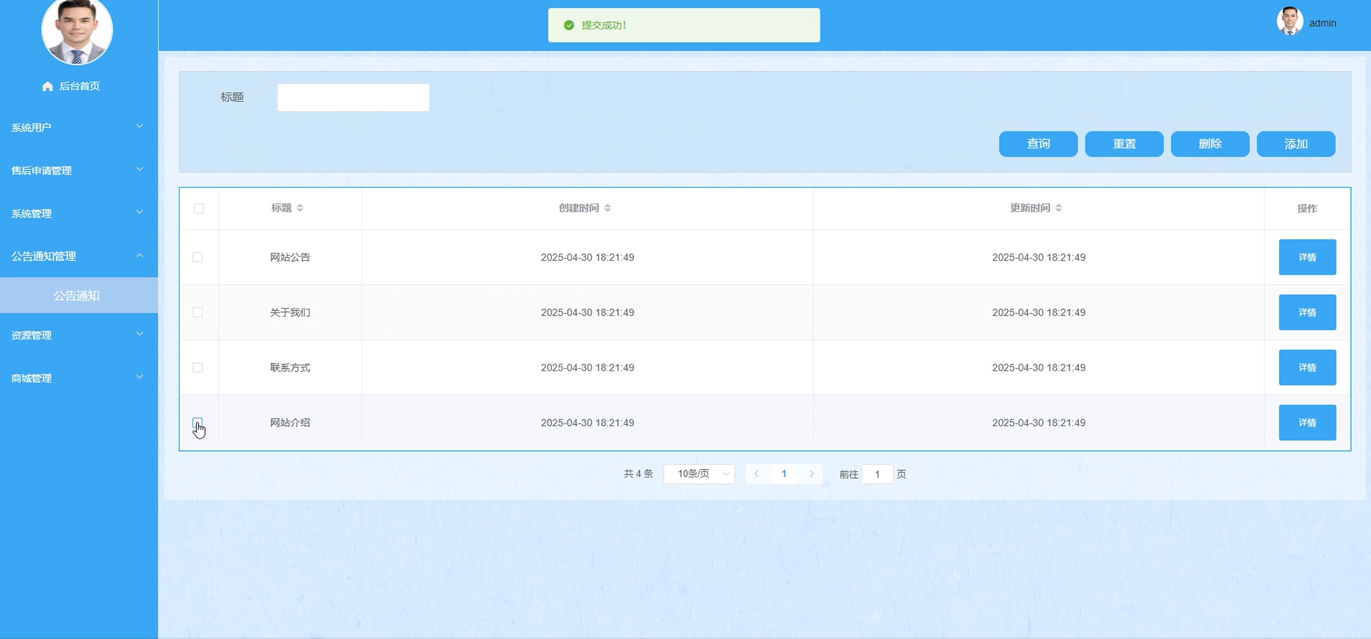Click the admin avatar in top right
The image size is (1371, 639).
coord(1289,21)
